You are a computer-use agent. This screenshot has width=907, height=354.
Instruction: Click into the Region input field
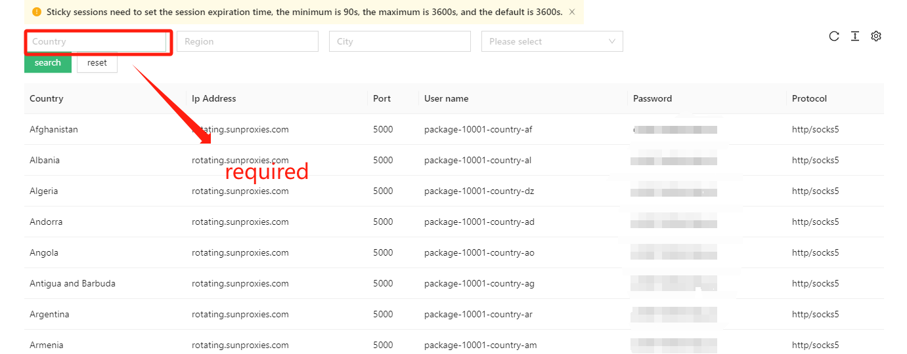pyautogui.click(x=247, y=41)
